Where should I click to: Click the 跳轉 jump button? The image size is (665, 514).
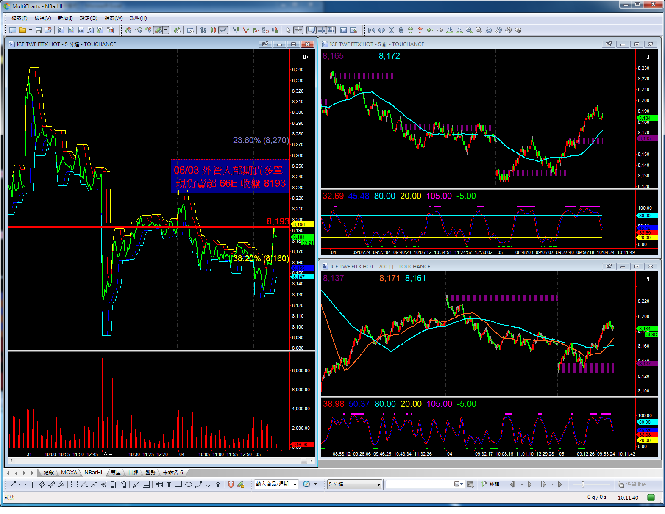tap(490, 484)
